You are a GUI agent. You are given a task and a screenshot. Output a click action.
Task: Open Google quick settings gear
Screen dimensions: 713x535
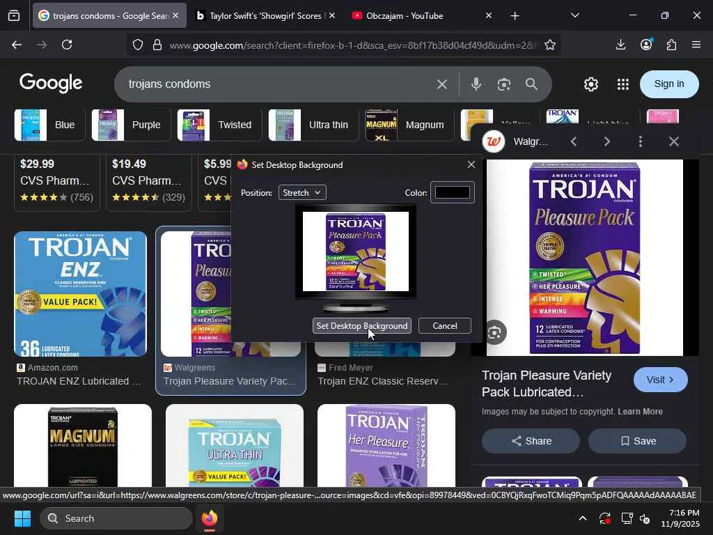[x=590, y=84]
